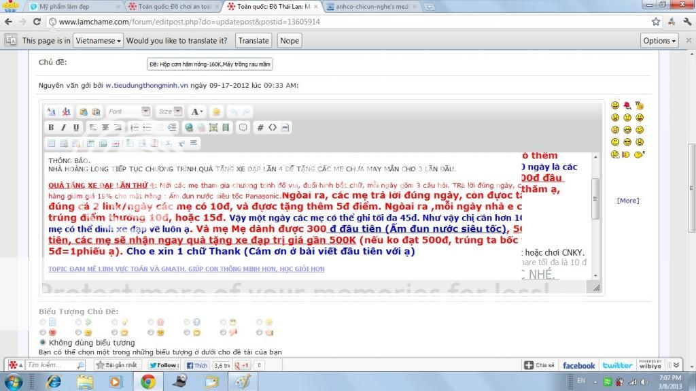Viewport: 696px width, 391px height.
Task: Click the Insert Video filmstrip icon
Action: tap(226, 128)
